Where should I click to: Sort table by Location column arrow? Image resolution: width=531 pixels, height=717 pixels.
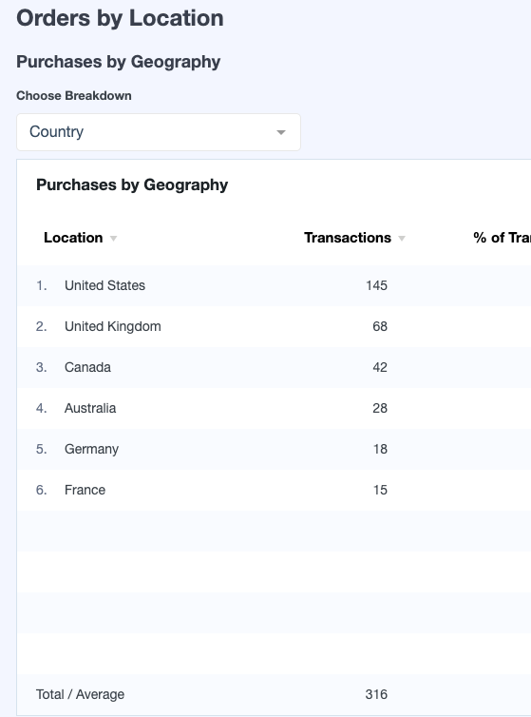(x=114, y=239)
